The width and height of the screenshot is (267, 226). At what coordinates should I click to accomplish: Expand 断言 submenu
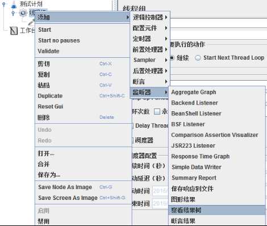click(150, 82)
